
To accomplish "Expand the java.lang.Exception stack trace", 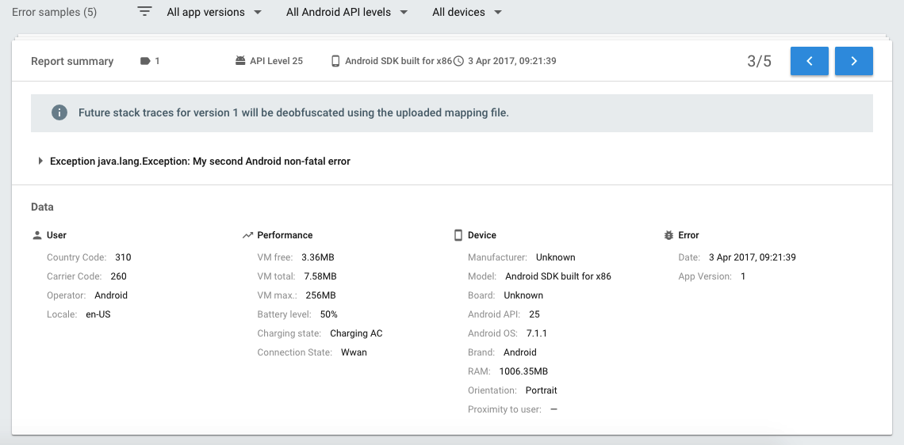I will tap(40, 161).
